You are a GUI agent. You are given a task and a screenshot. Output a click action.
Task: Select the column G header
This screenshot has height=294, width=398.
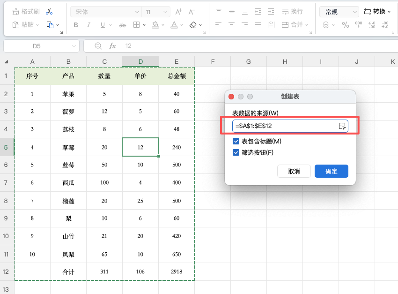pos(249,62)
